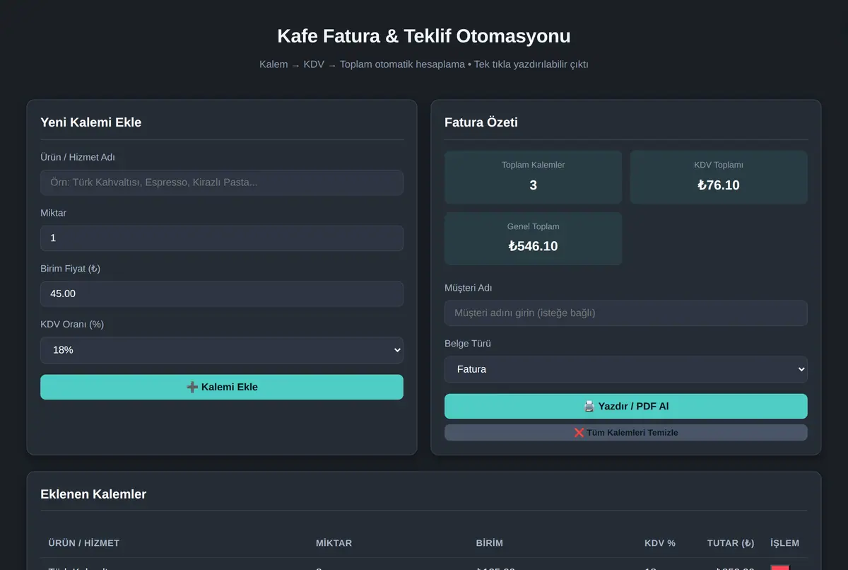Click the Kafe Fatura & Teklif Otomasyonu title
This screenshot has width=848, height=570.
pyautogui.click(x=424, y=36)
